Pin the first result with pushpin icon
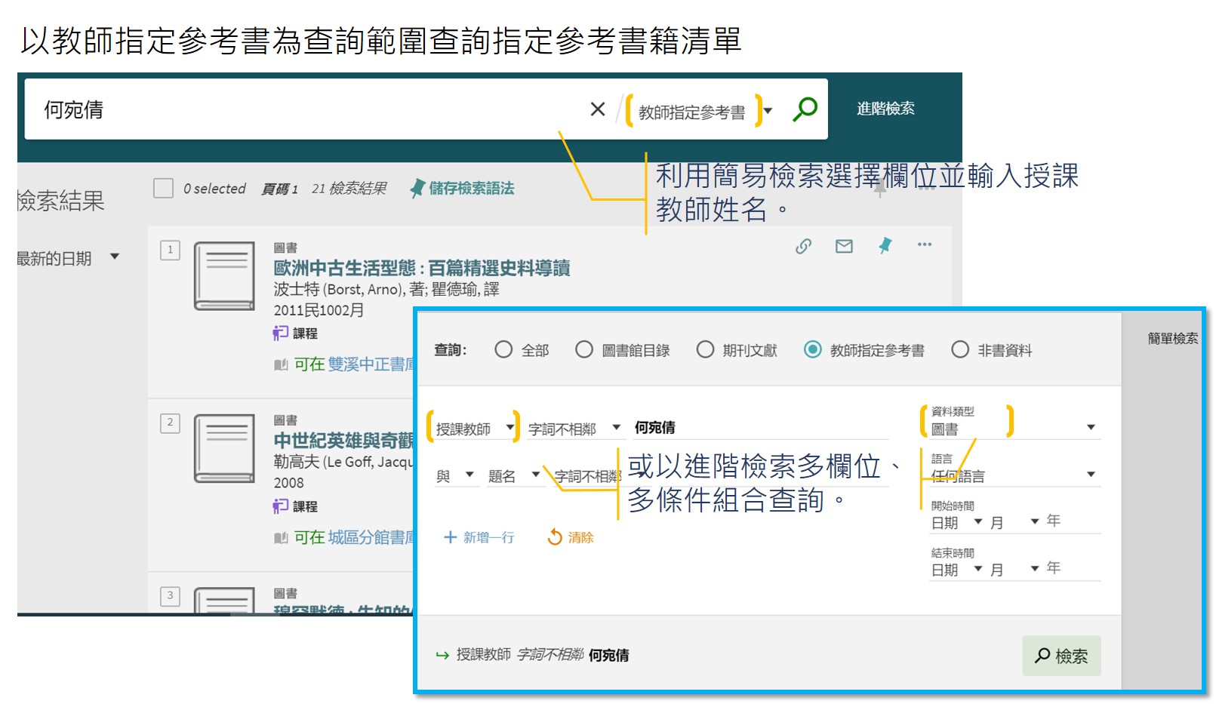This screenshot has width=1216, height=704. tap(885, 245)
